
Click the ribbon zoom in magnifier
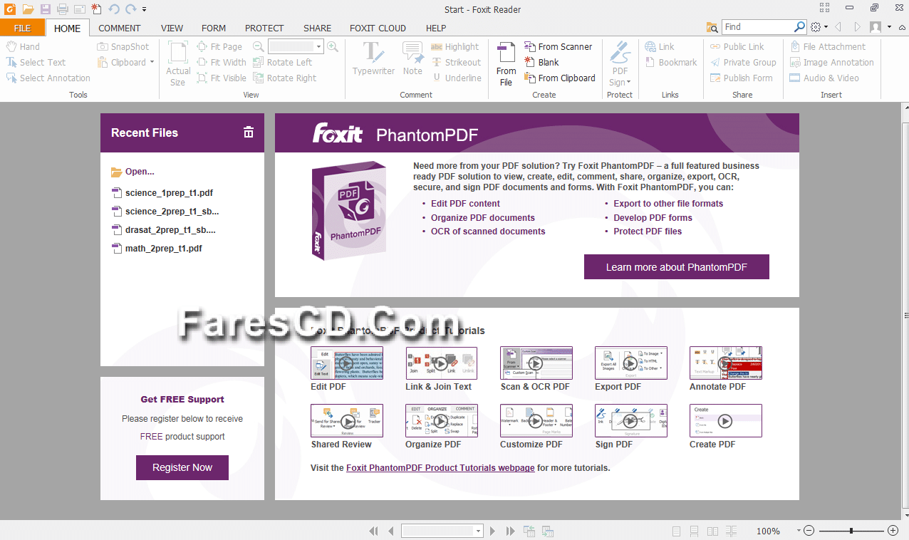click(x=333, y=46)
